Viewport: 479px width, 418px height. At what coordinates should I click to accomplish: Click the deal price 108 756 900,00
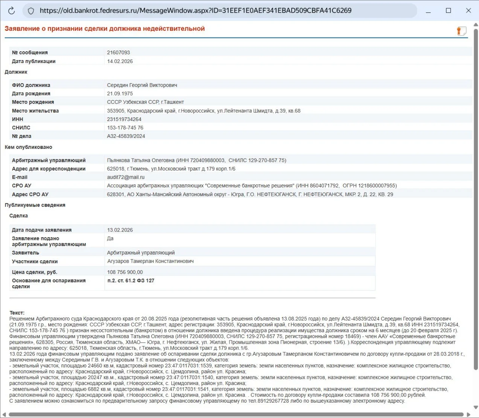tap(125, 272)
